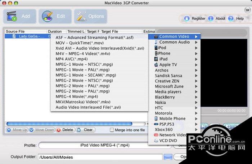Expand Media players submenu arrow

[196, 92]
